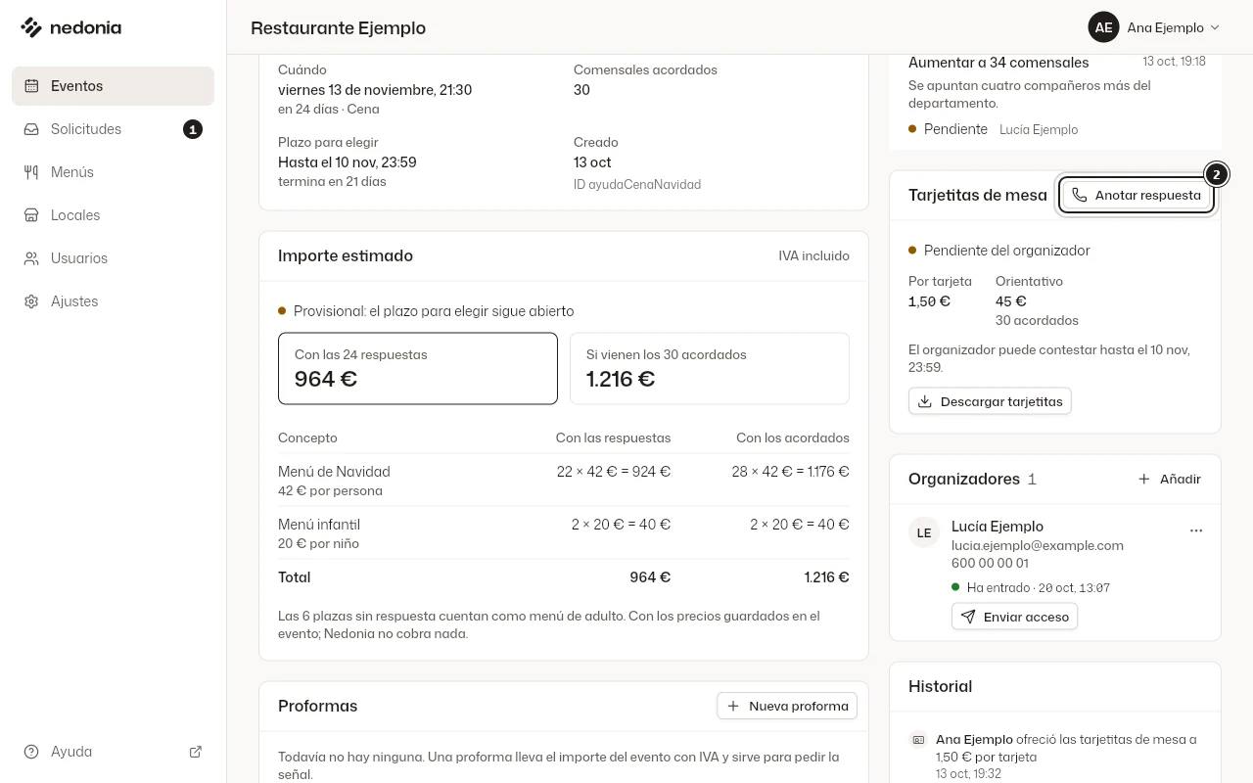Click the storefront icon beside Locales
This screenshot has height=783, width=1253.
pos(32,215)
